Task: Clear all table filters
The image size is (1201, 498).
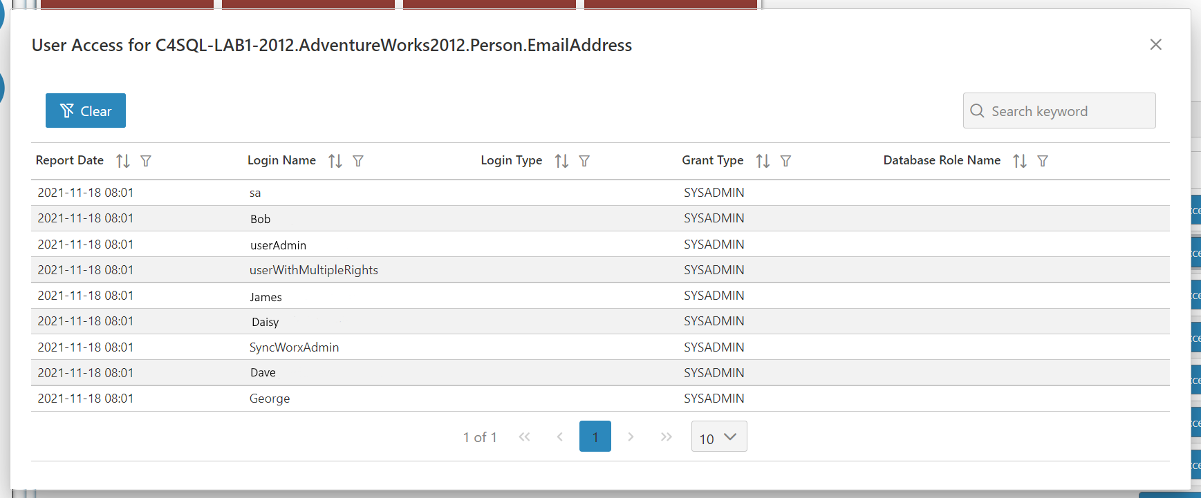Action: coord(86,111)
